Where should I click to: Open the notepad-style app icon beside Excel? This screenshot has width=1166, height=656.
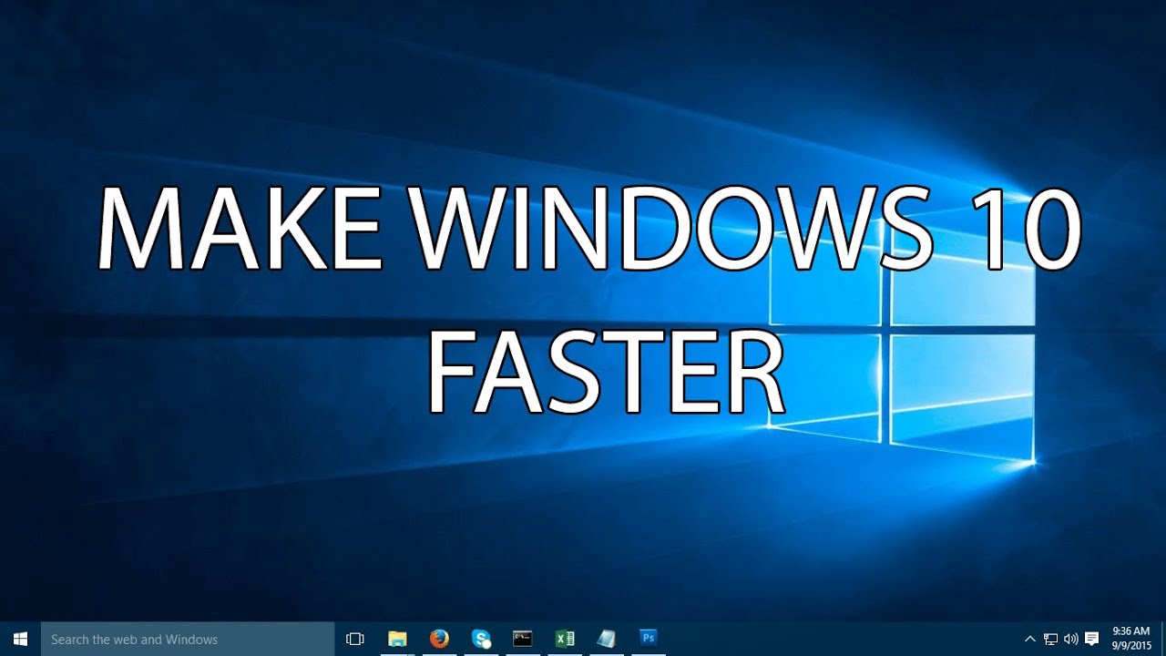pyautogui.click(x=607, y=639)
